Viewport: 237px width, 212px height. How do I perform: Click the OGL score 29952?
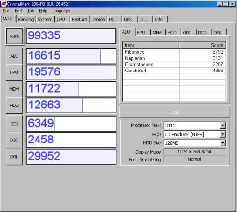click(x=71, y=157)
